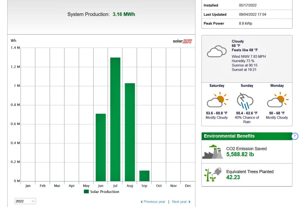Click Monday's mostly cloudy forecast icon

click(x=277, y=100)
